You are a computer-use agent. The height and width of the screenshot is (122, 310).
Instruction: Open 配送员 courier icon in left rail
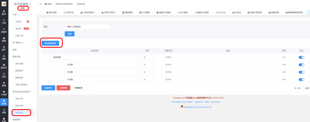[x=4, y=66]
